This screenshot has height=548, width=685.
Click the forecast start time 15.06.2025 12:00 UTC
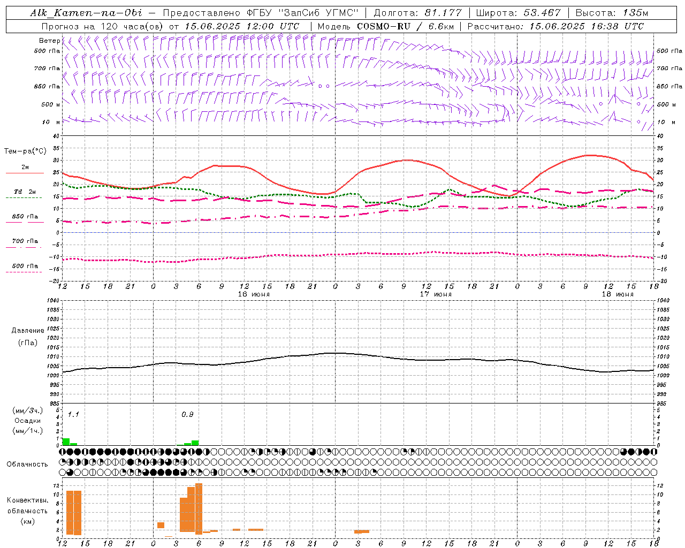tap(242, 26)
